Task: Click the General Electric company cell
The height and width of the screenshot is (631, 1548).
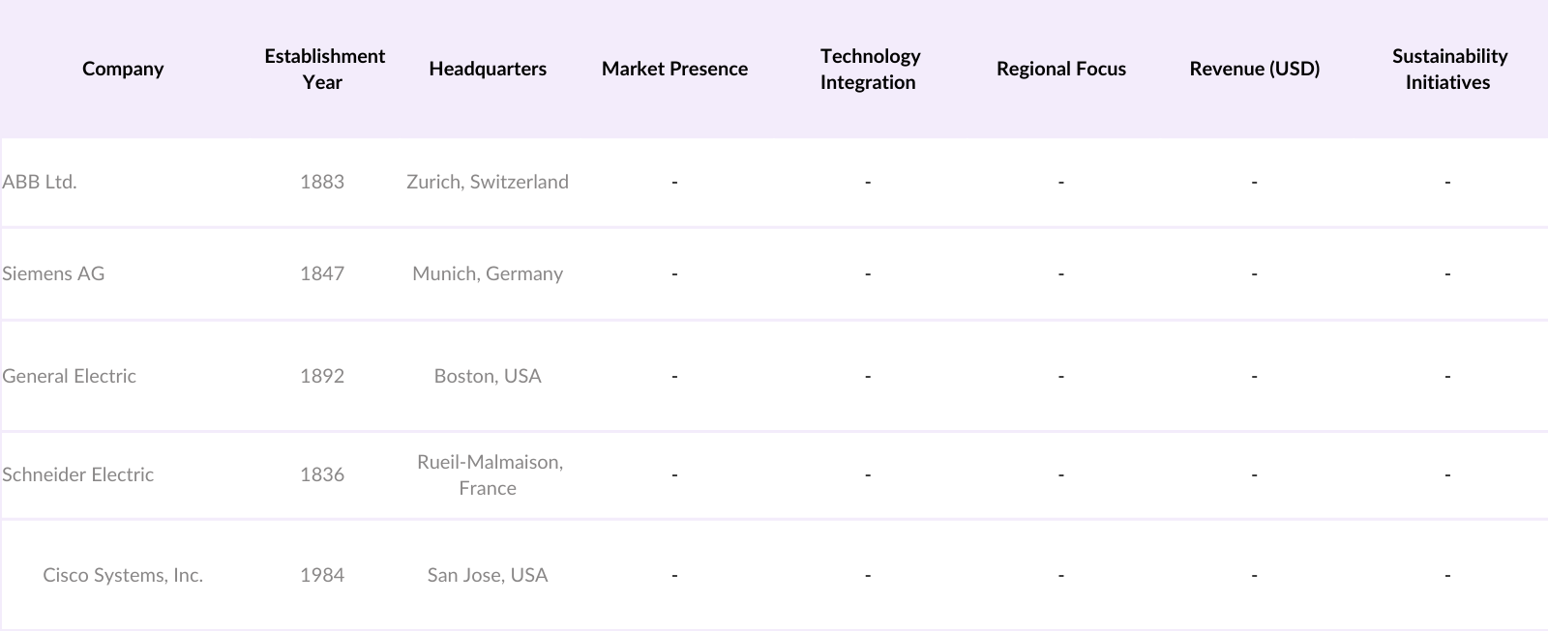Action: coord(70,376)
